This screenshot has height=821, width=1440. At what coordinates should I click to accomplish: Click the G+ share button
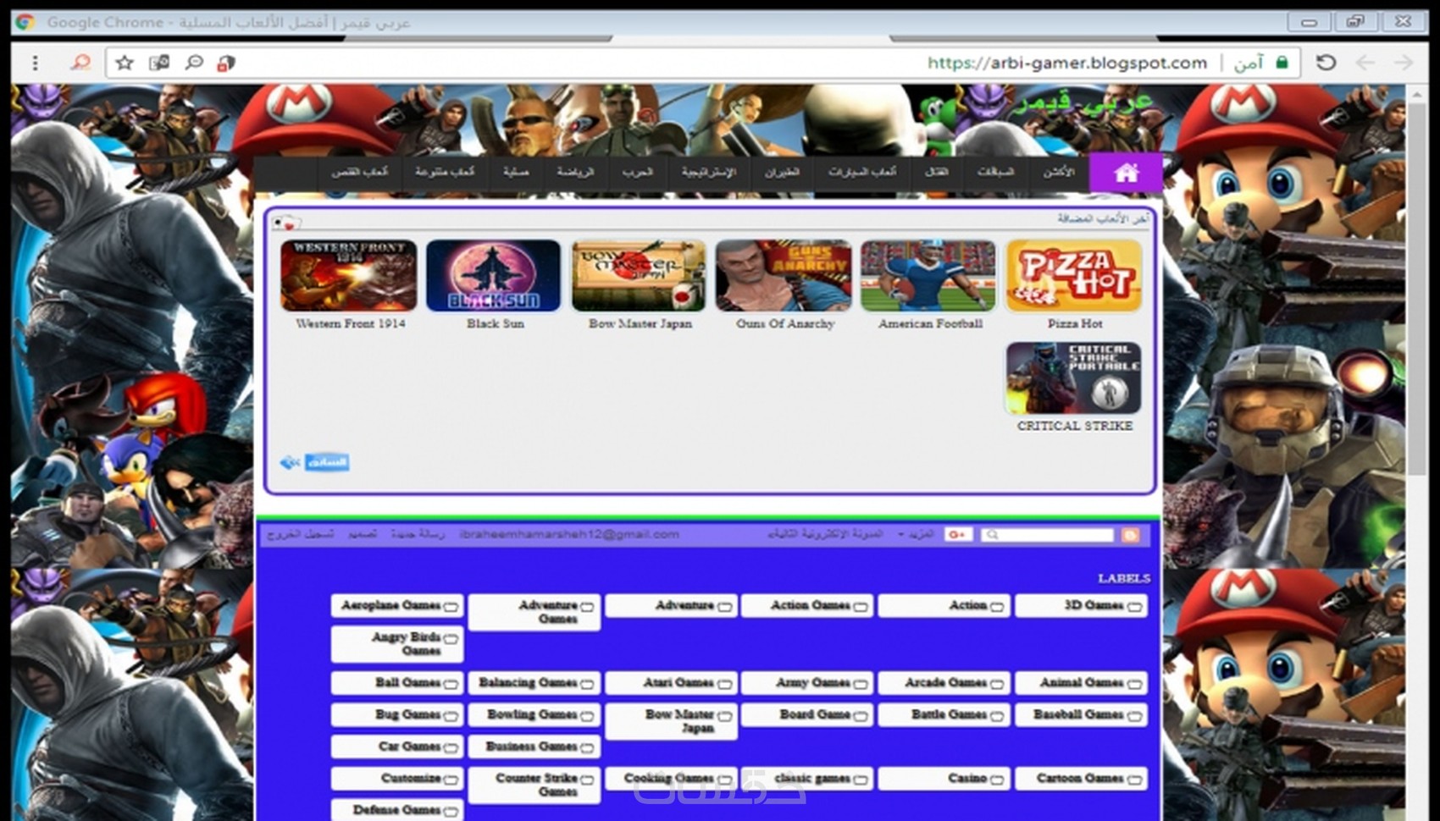[957, 535]
